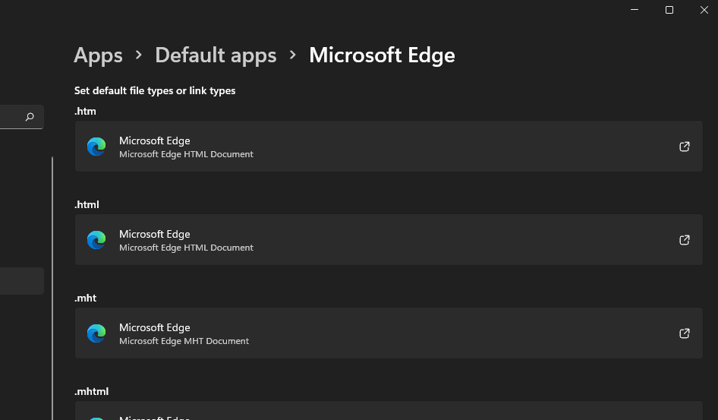Open the .htm default app chooser arrow icon
The height and width of the screenshot is (420, 718).
click(x=684, y=147)
